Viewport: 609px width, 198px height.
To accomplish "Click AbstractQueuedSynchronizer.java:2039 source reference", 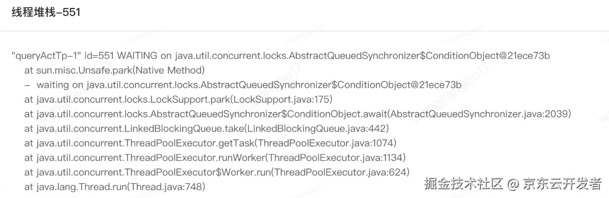I will [x=479, y=114].
